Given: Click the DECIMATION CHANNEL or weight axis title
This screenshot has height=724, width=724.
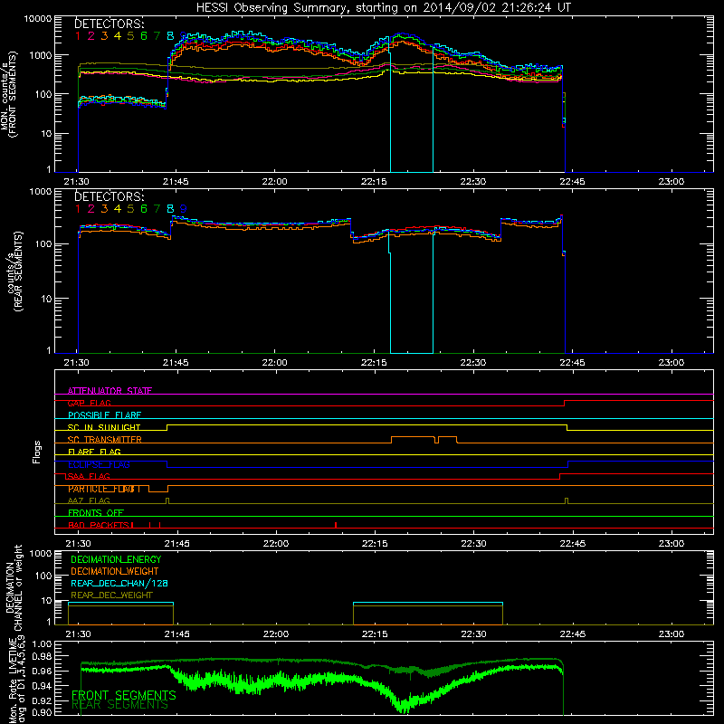Looking at the screenshot, I should [14, 587].
